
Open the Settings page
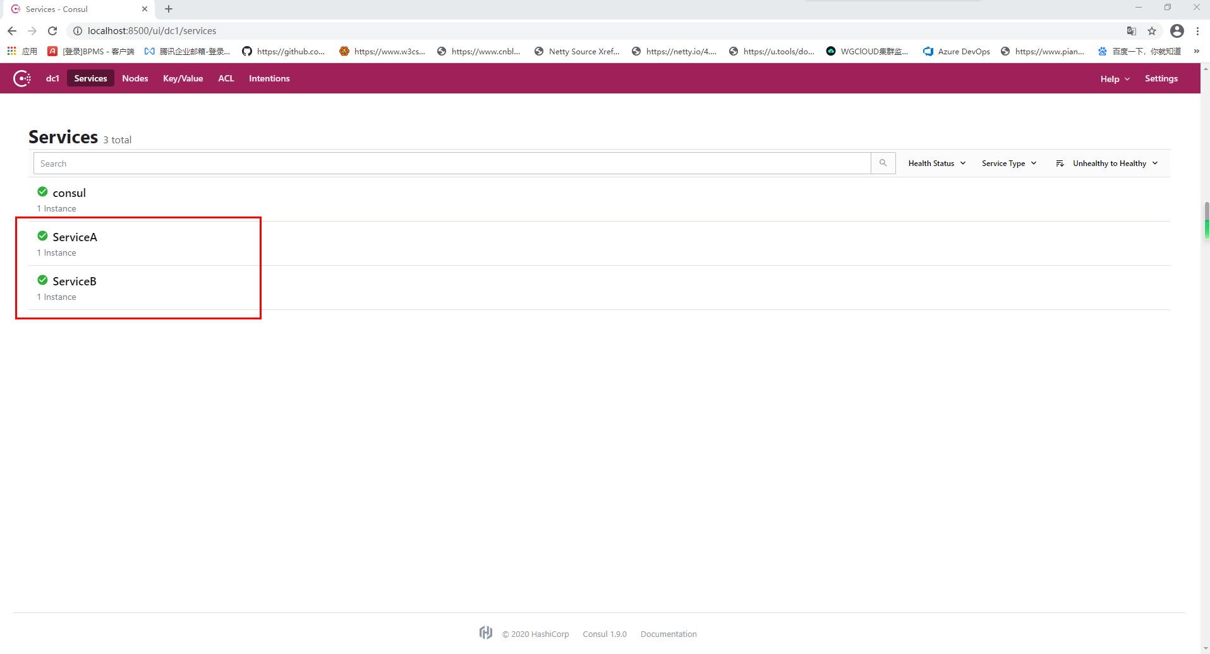coord(1161,78)
